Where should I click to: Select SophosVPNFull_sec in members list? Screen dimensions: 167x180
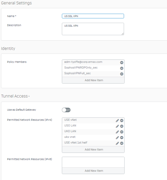(77, 73)
